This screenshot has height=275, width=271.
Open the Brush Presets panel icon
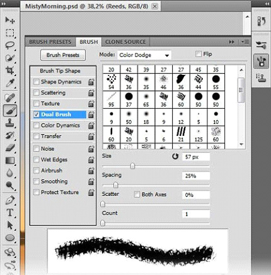click(261, 45)
